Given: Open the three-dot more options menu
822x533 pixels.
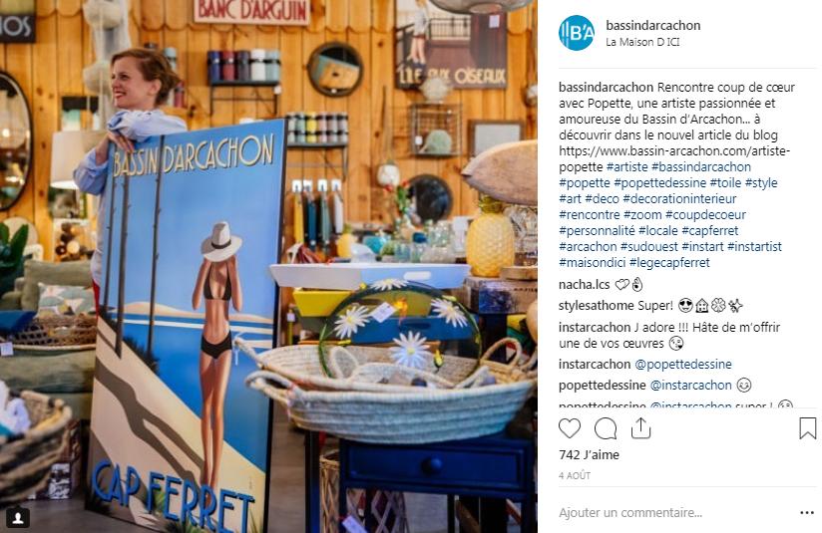Looking at the screenshot, I should tap(806, 513).
